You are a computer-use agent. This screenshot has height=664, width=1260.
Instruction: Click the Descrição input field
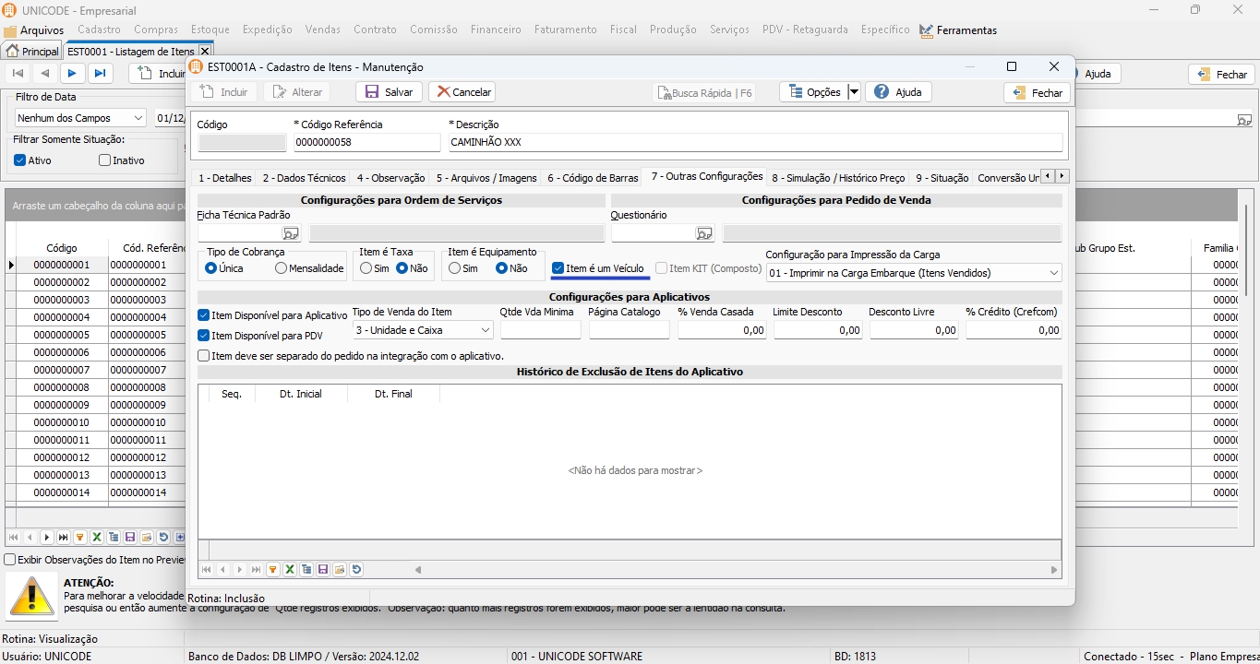tap(754, 143)
